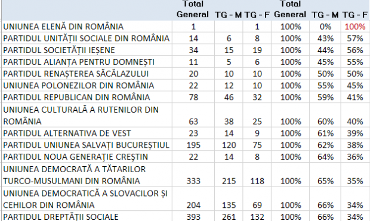
Task: Click PARTIDUL DREPTĂȚII SOCIALE row label
Action: 87,216
